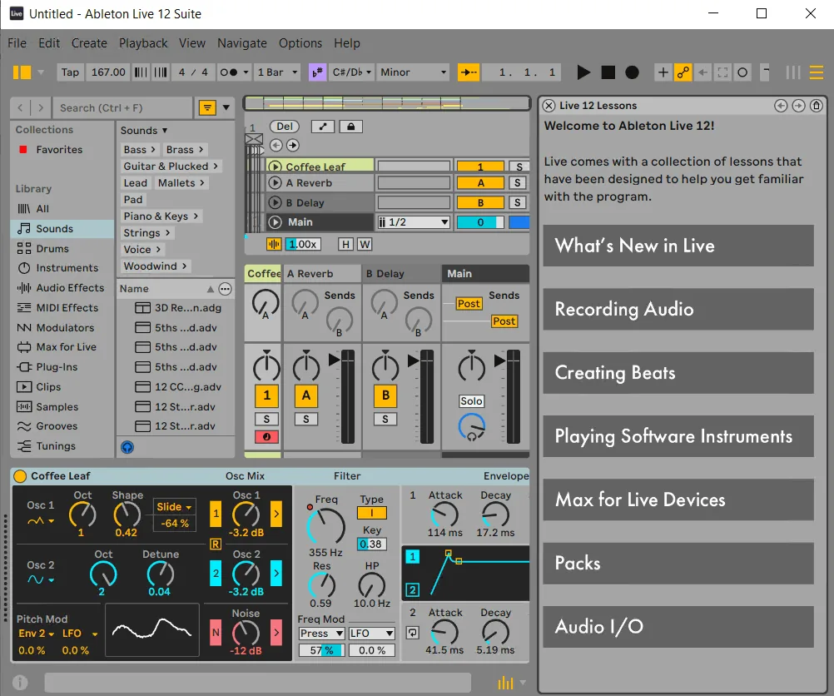Open the Playback menu
834x696 pixels.
tap(143, 43)
